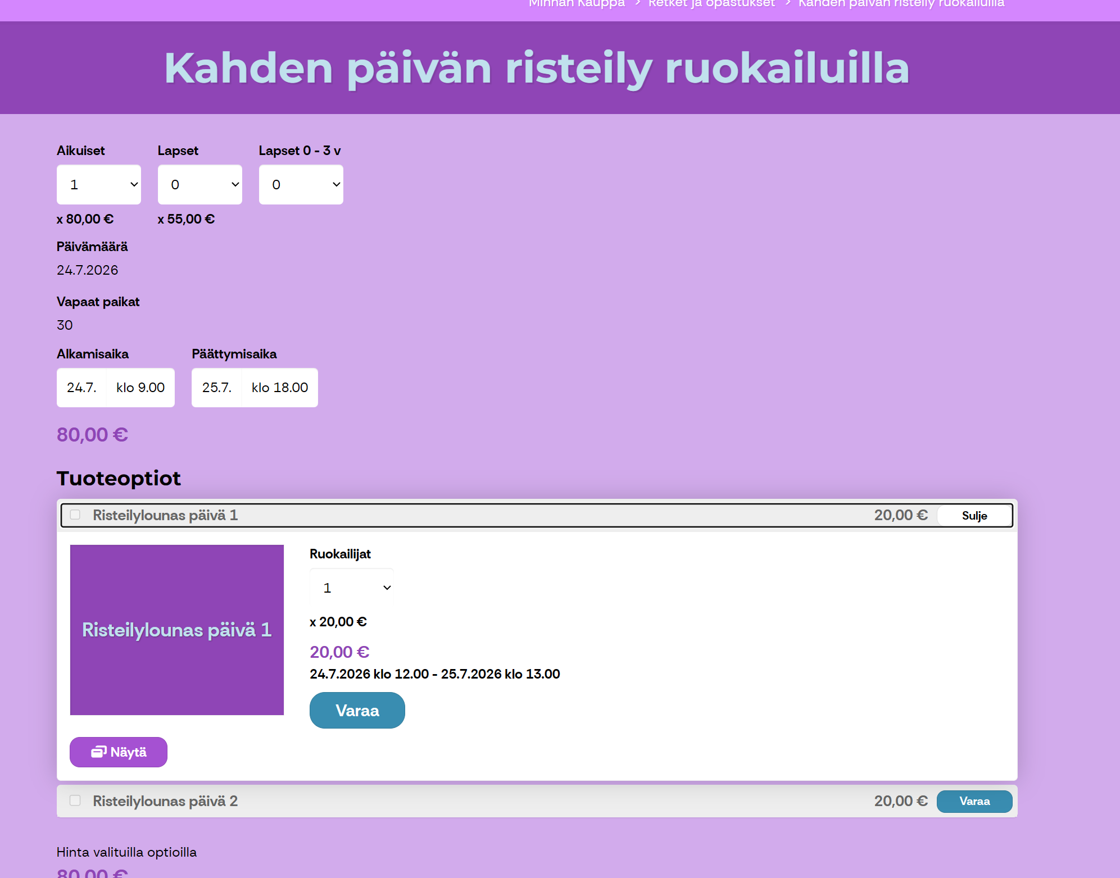Click the Näytä button with cards icon
The image size is (1120, 878).
pyautogui.click(x=119, y=752)
